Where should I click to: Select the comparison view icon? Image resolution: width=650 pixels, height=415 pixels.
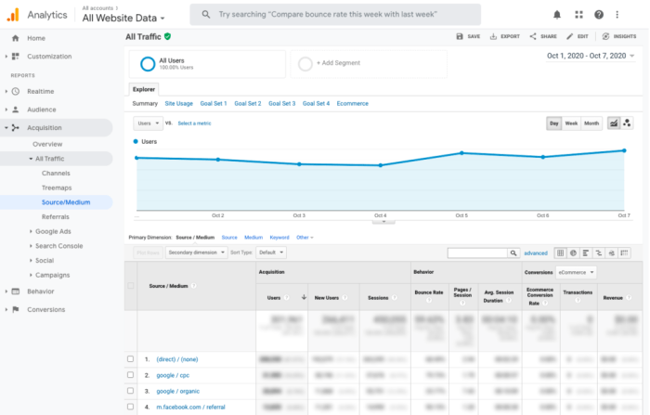[x=599, y=253]
